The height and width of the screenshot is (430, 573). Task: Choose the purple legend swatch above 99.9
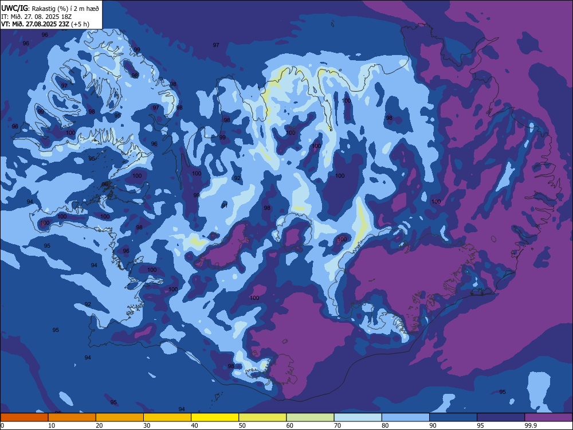548,417
